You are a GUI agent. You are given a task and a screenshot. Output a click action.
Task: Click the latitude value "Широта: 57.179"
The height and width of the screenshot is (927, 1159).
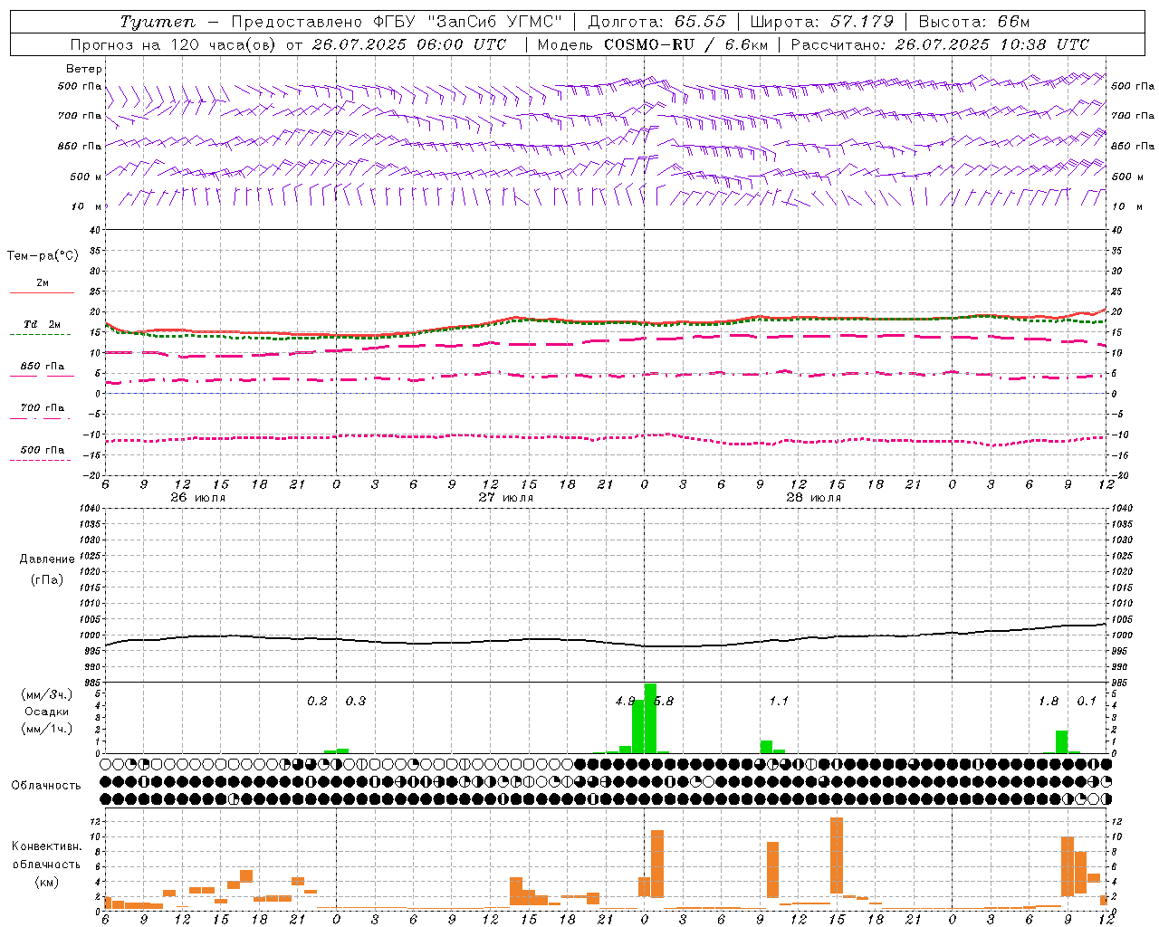click(x=822, y=22)
